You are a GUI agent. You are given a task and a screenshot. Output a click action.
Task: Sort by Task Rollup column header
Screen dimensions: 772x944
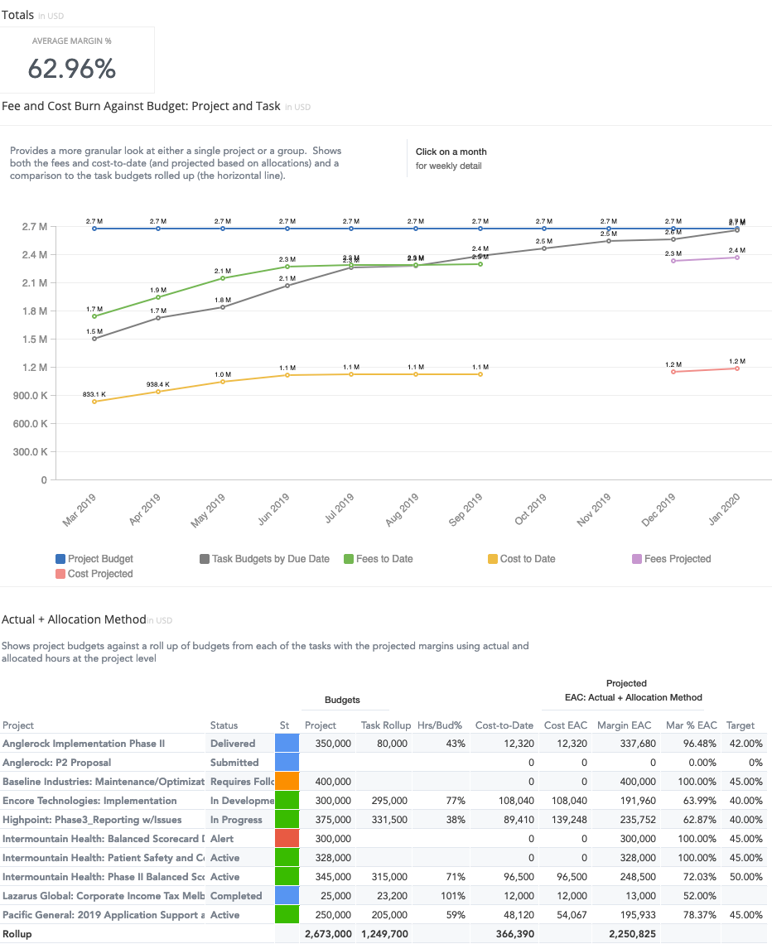[x=386, y=725]
